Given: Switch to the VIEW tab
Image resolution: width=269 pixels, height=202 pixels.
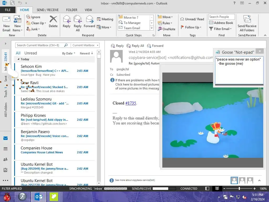Looking at the screenshot, I should [88, 10].
